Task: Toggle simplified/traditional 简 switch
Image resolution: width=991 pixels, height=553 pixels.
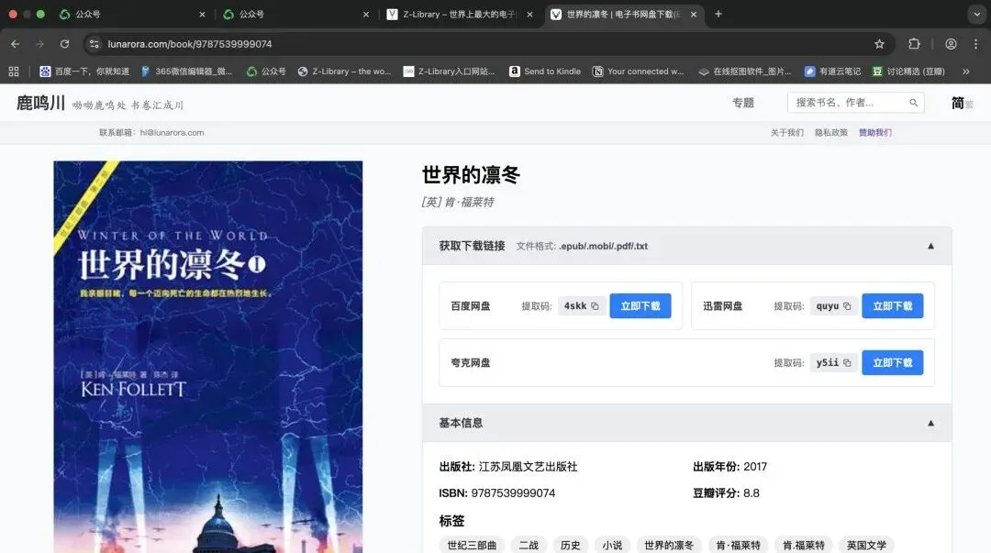Action: 962,103
